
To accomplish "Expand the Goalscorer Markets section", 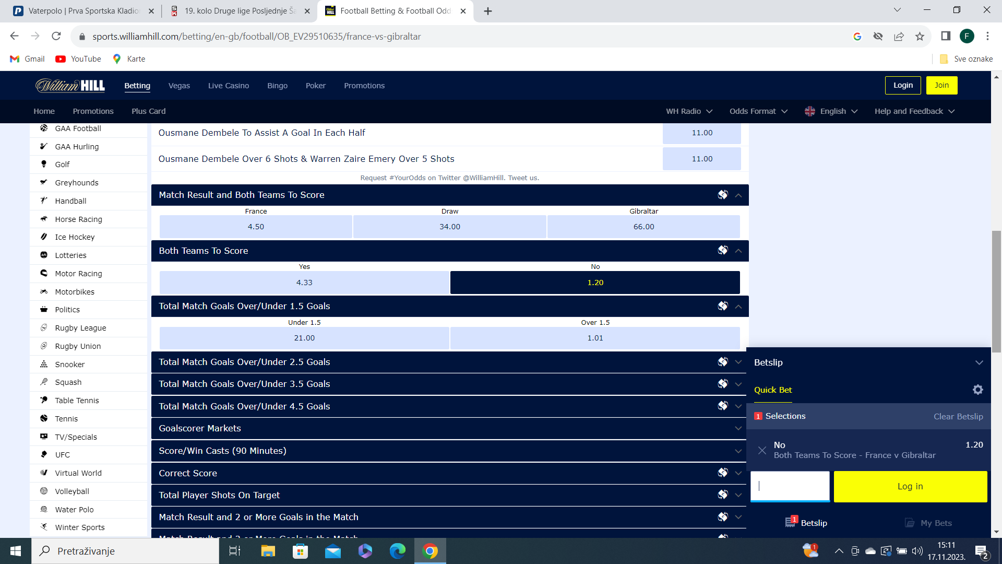I will pos(450,428).
